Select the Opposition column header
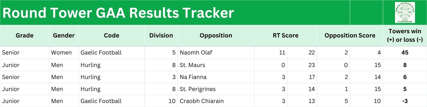 click(216, 35)
